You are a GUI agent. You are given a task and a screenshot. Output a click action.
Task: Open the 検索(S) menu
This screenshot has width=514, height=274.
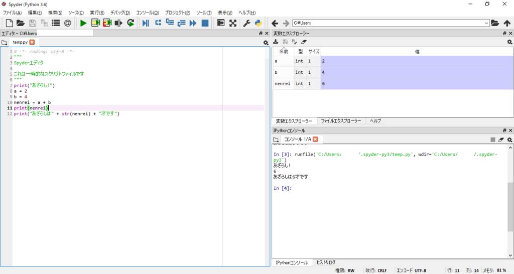coord(55,13)
